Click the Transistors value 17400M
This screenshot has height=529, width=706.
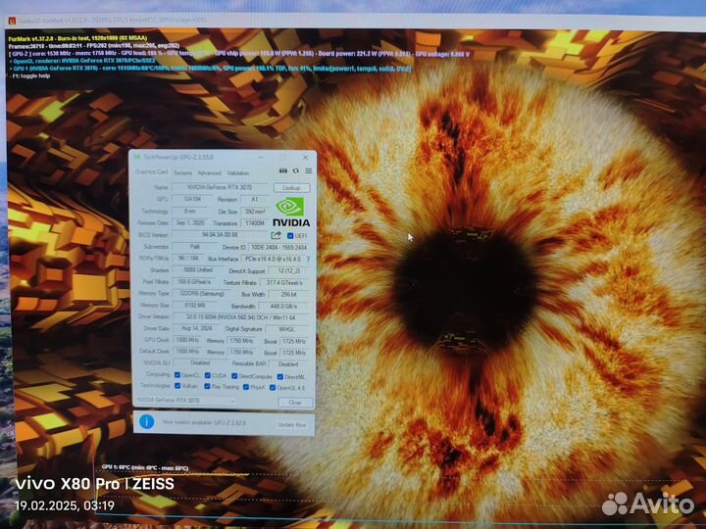pos(255,223)
